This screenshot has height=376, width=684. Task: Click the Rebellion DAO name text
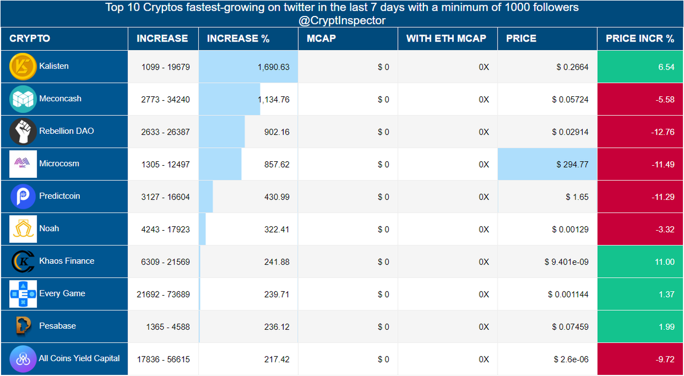(x=67, y=131)
